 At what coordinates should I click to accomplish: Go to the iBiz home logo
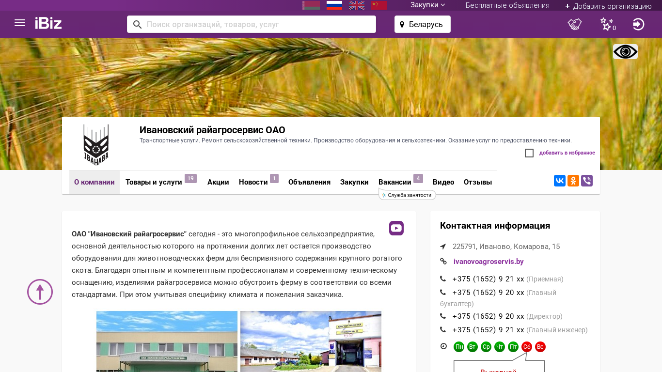pos(48,23)
